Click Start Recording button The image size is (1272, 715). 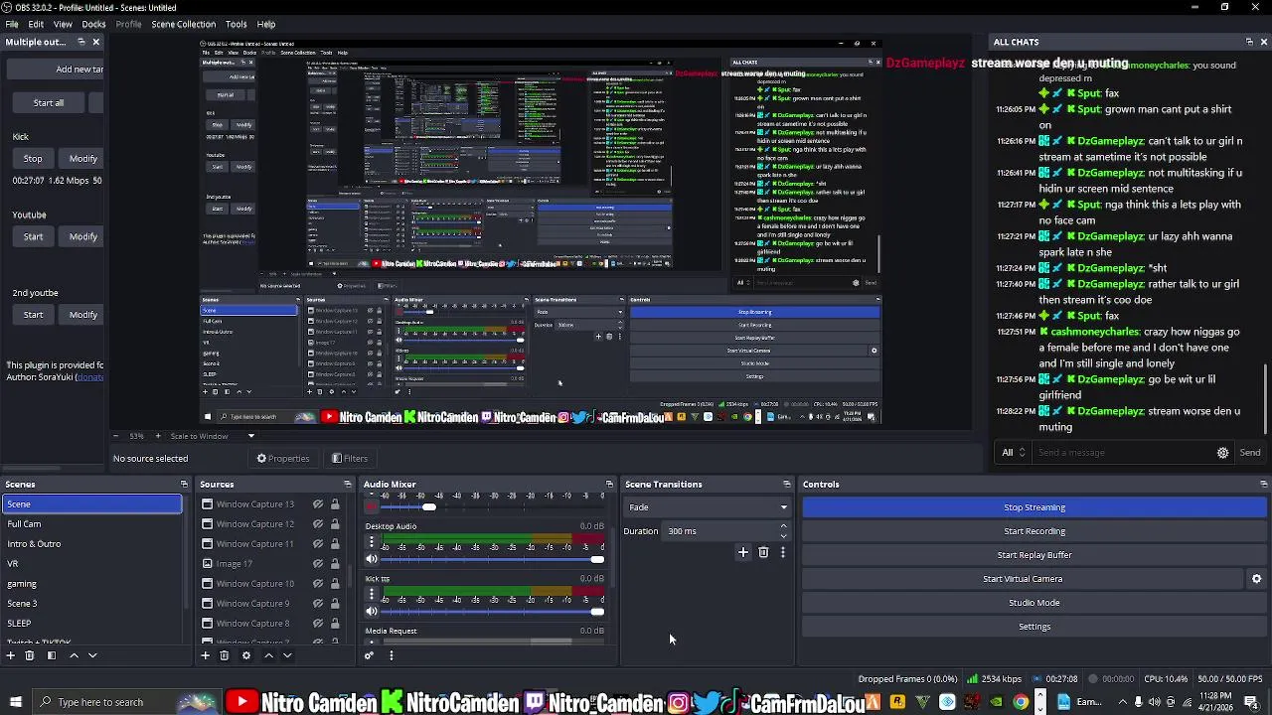pos(1033,531)
